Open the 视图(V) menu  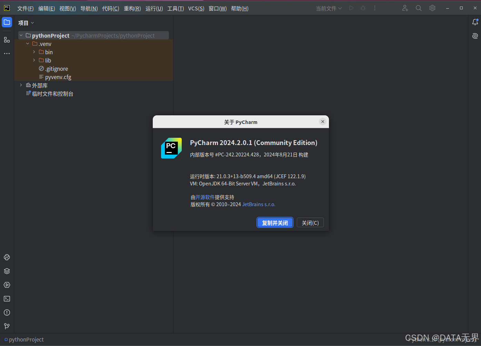pos(68,8)
